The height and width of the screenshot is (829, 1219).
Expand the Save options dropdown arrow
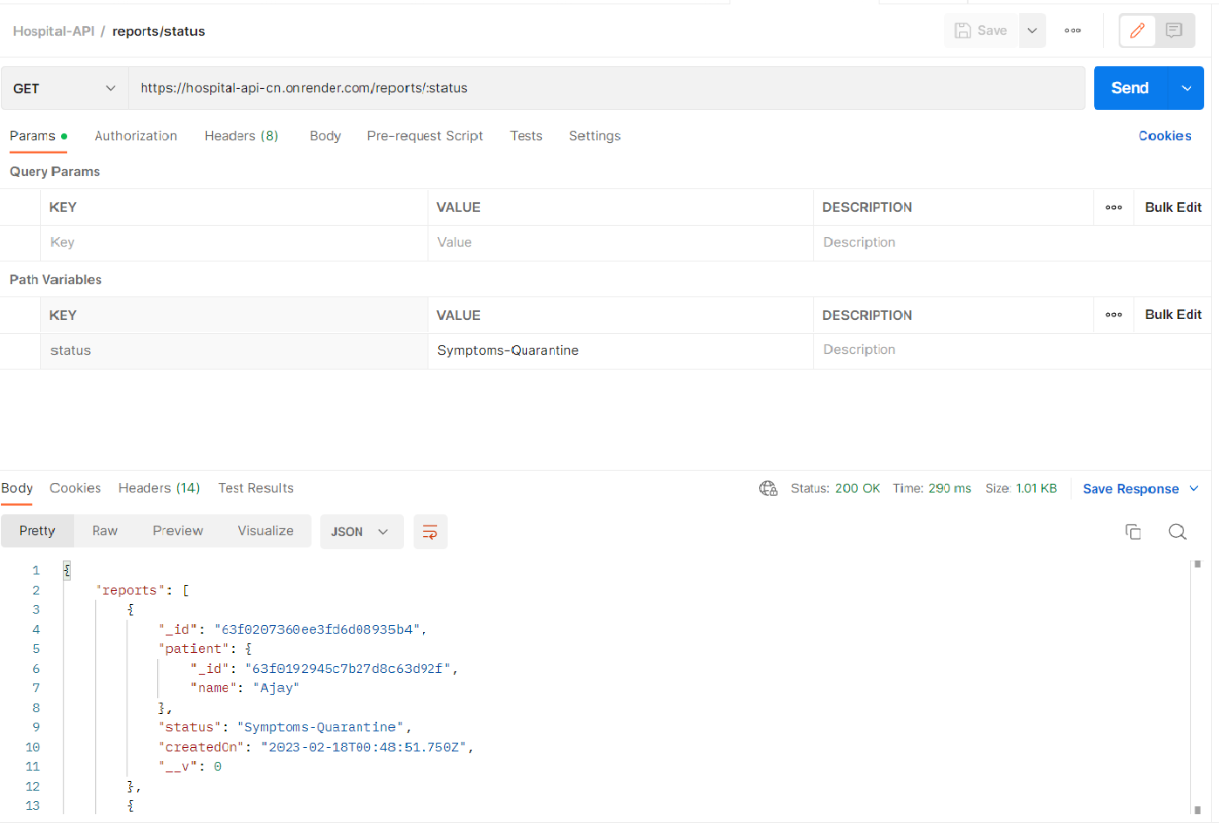1032,31
